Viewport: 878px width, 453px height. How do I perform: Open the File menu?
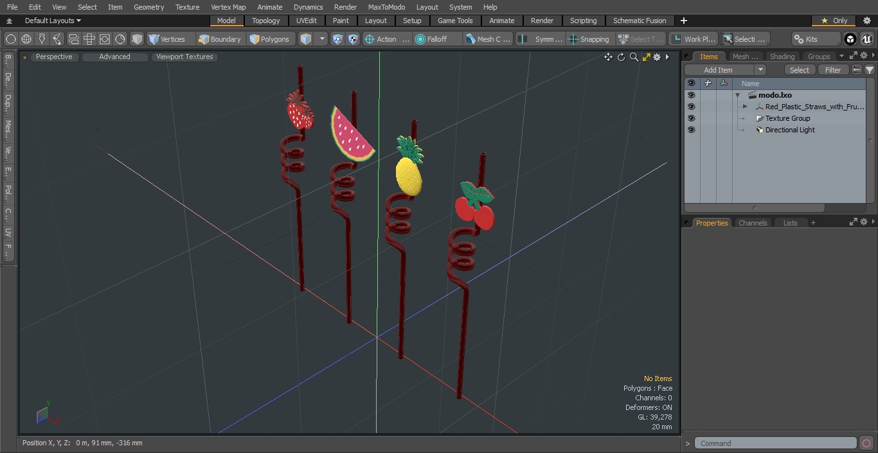[x=12, y=7]
